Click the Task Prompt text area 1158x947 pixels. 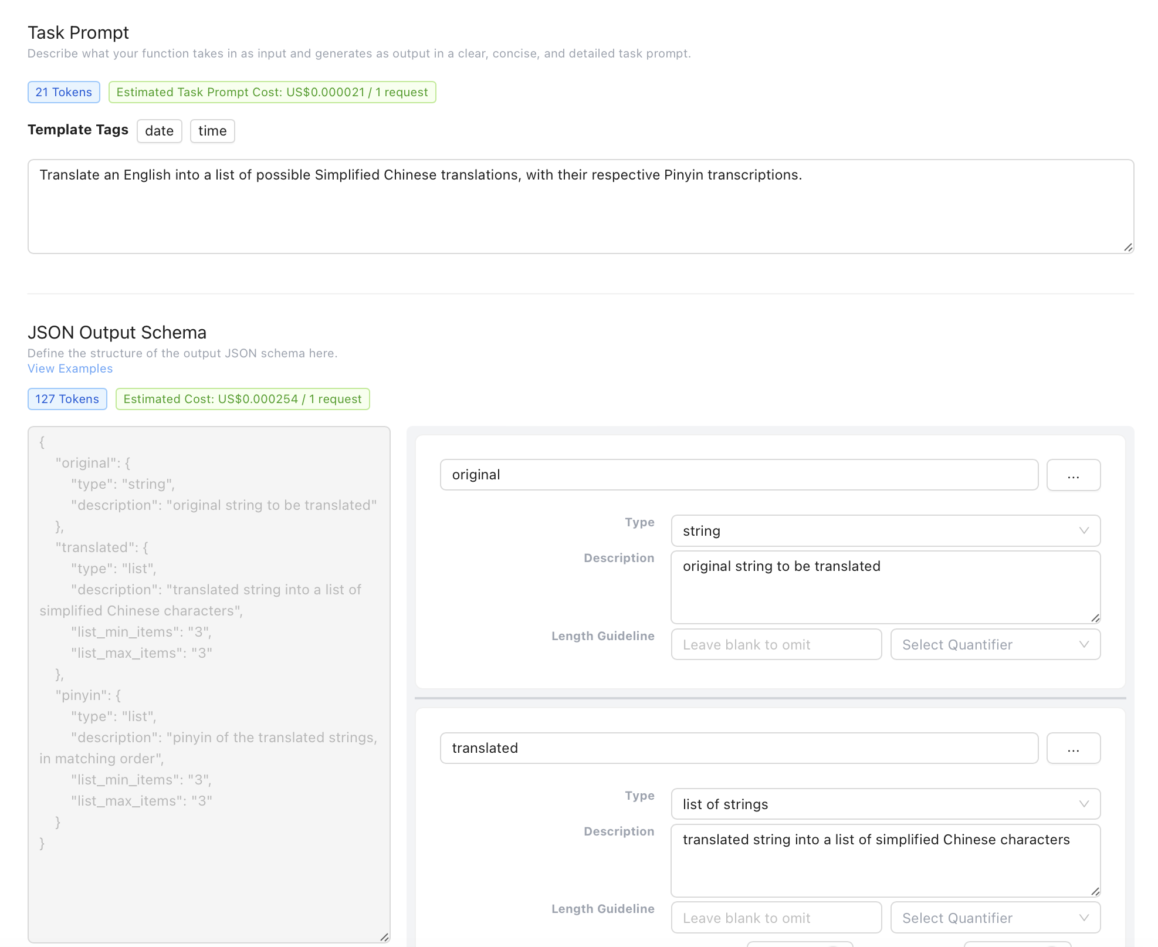(580, 207)
